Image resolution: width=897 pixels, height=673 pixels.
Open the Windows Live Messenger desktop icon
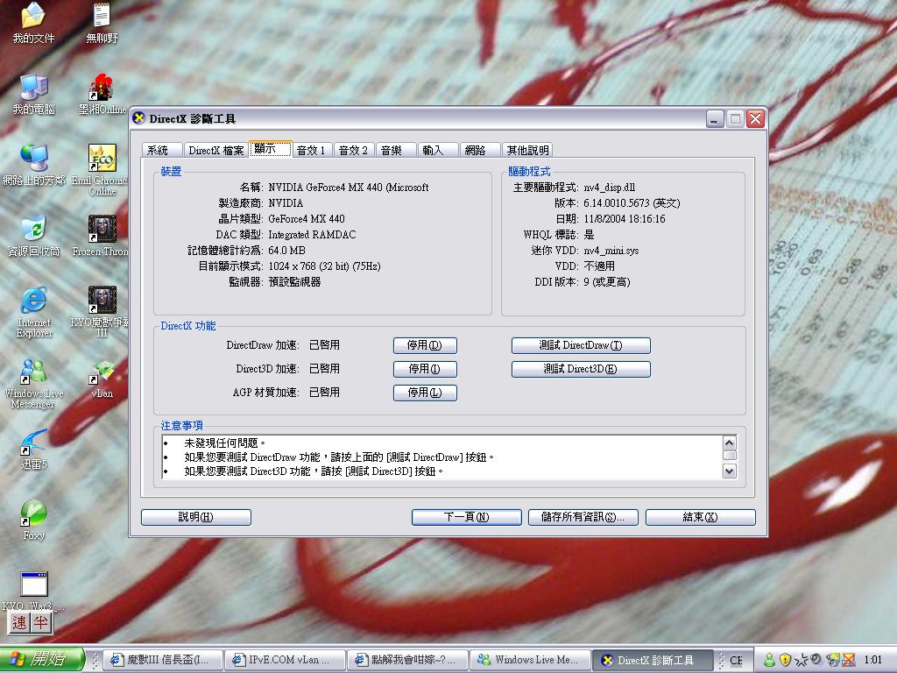(33, 372)
